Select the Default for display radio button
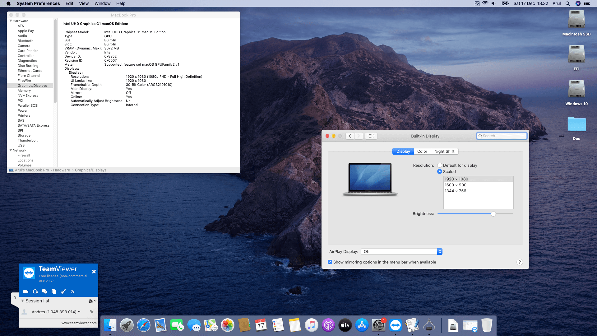The image size is (597, 336). [x=440, y=166]
